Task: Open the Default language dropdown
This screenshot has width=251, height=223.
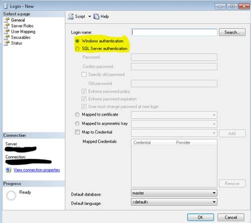Action: [x=174, y=202]
